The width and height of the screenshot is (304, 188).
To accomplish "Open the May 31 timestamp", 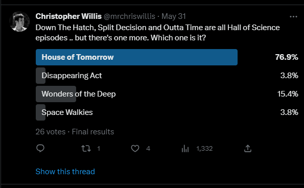I will pyautogui.click(x=174, y=16).
